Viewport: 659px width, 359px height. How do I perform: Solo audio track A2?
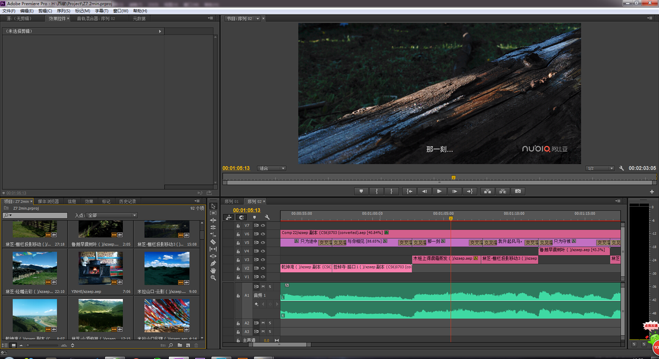point(270,323)
